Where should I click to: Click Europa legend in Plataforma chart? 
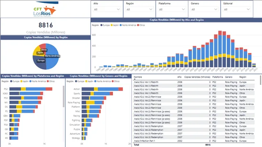(x=15, y=81)
